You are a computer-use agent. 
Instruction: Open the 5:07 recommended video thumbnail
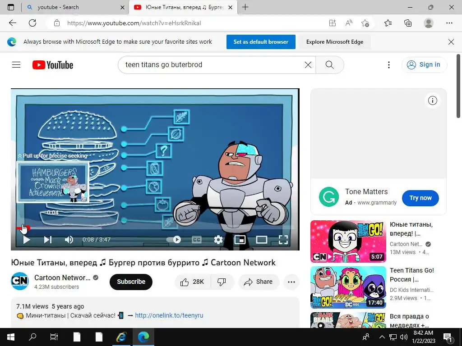click(348, 241)
